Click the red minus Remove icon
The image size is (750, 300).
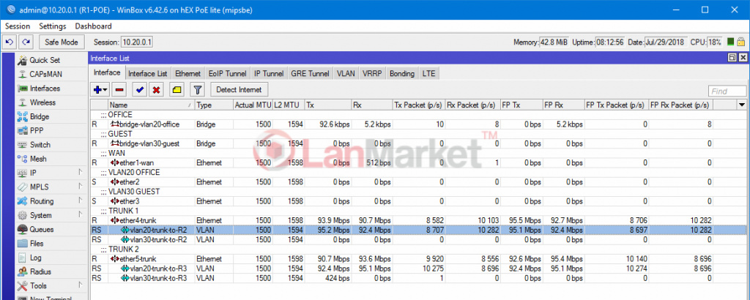click(119, 89)
